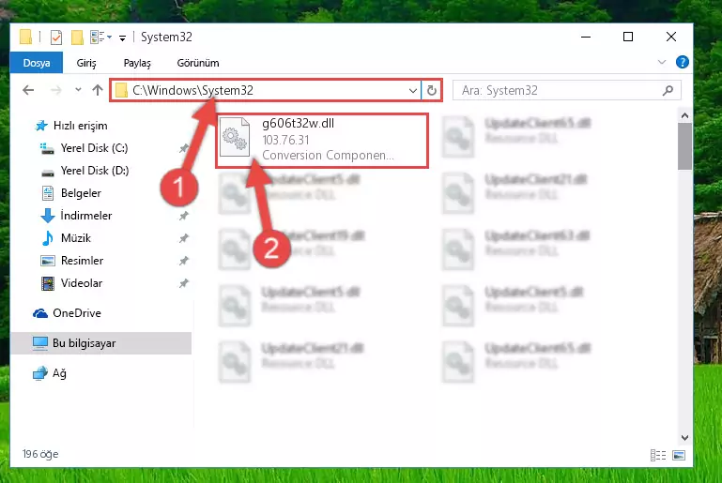Click the g606t32w.dll gear file icon
The image size is (722, 483).
[x=235, y=137]
